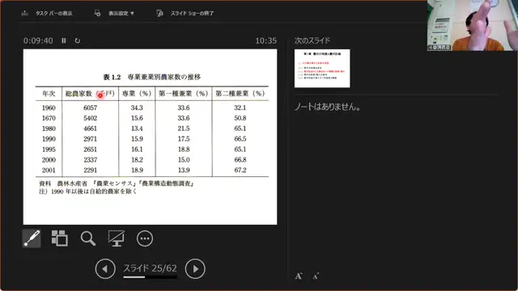Decrease the notes text size

pyautogui.click(x=316, y=276)
